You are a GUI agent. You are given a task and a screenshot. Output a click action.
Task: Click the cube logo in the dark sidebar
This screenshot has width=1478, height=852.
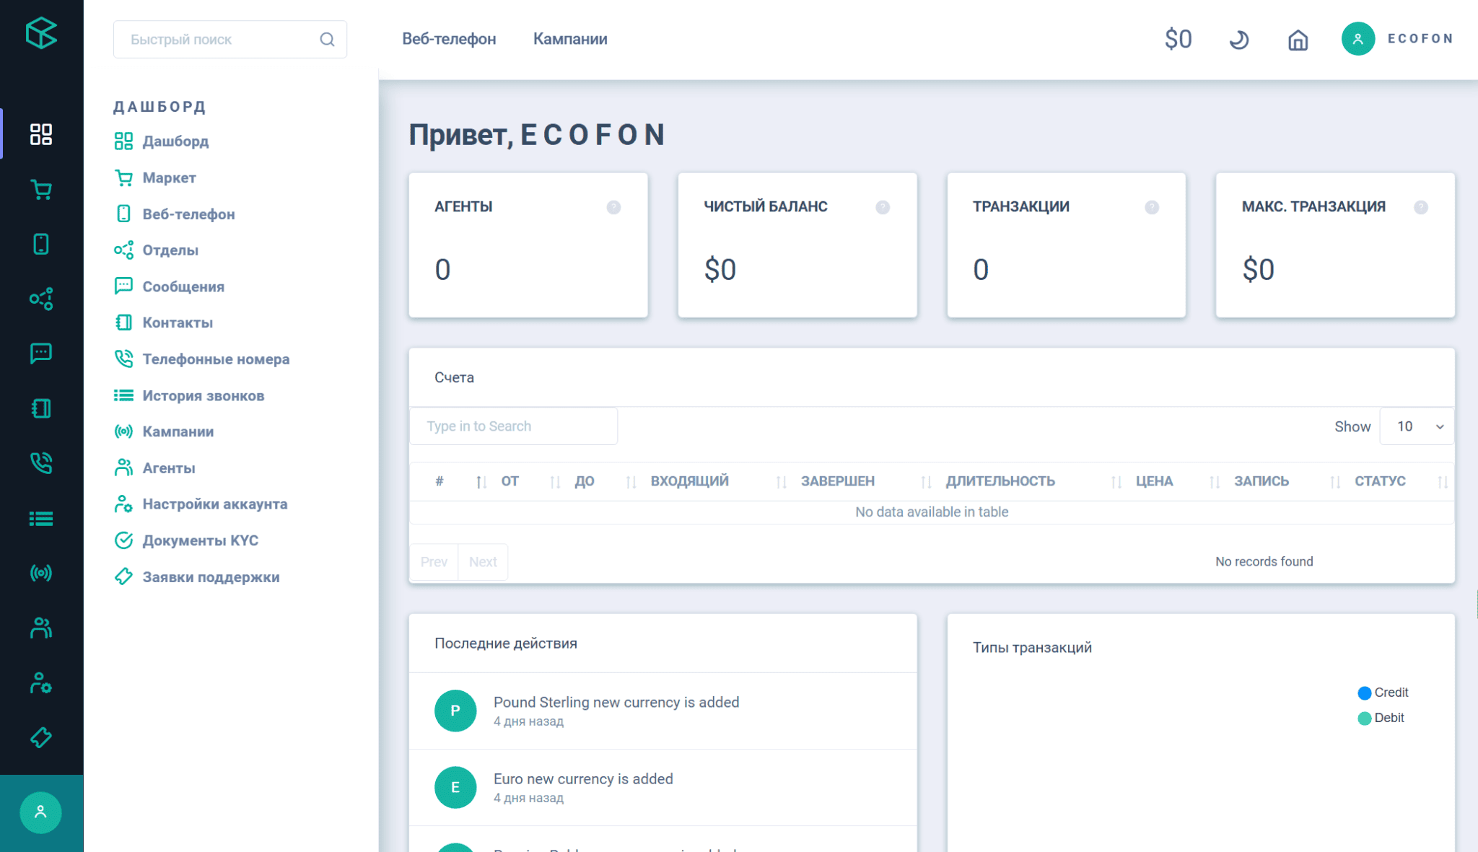coord(41,33)
